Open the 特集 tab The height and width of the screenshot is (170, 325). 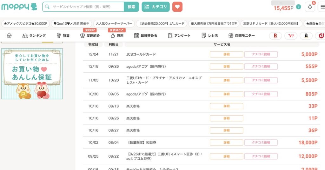63,35
